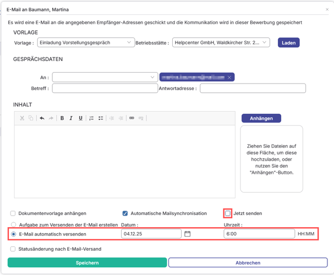The image size is (334, 275).
Task: Open the An recipient dropdown
Action: (x=105, y=77)
